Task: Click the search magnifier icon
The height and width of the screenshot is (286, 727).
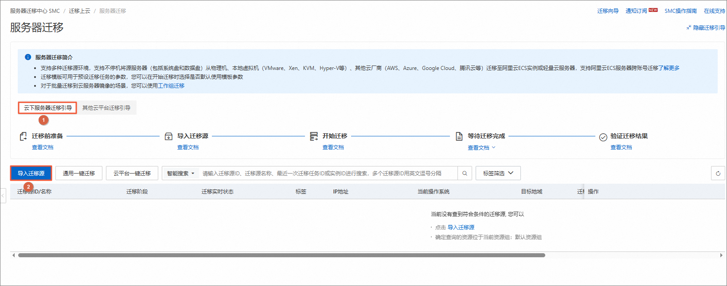Action: [465, 174]
